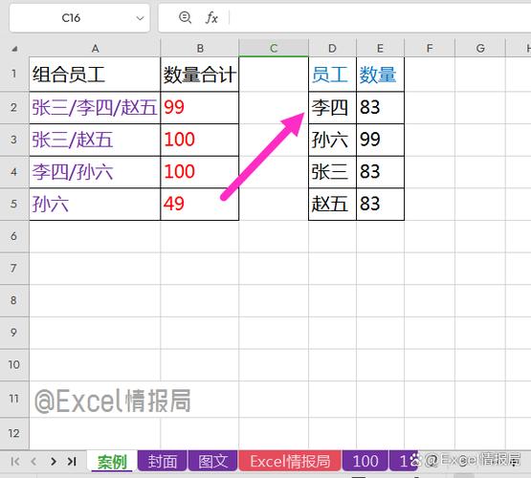531x478 pixels.
Task: Select row 12 header
Action: coord(14,433)
